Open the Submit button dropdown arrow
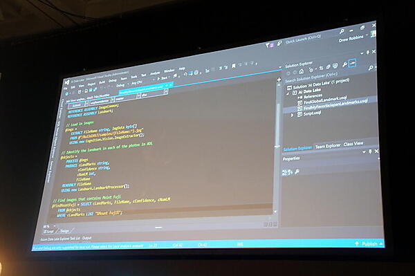Image resolution: width=415 pixels, height=276 pixels. [x=87, y=103]
